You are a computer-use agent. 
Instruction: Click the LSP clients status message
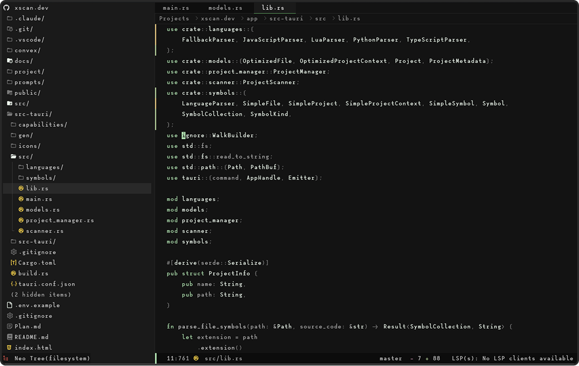tap(512, 358)
